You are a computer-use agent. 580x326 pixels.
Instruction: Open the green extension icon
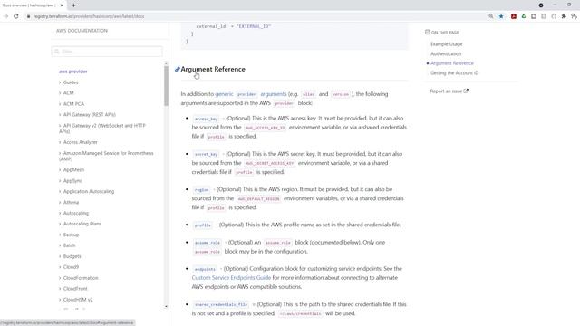point(524,16)
